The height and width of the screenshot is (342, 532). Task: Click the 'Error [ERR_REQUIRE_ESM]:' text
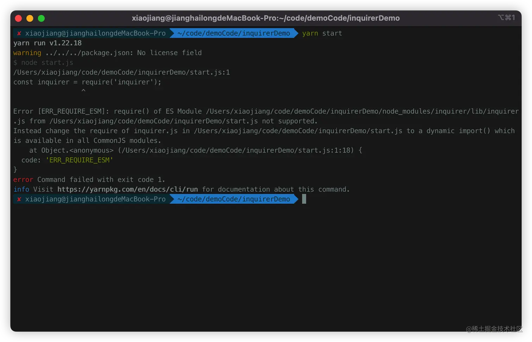coord(61,111)
